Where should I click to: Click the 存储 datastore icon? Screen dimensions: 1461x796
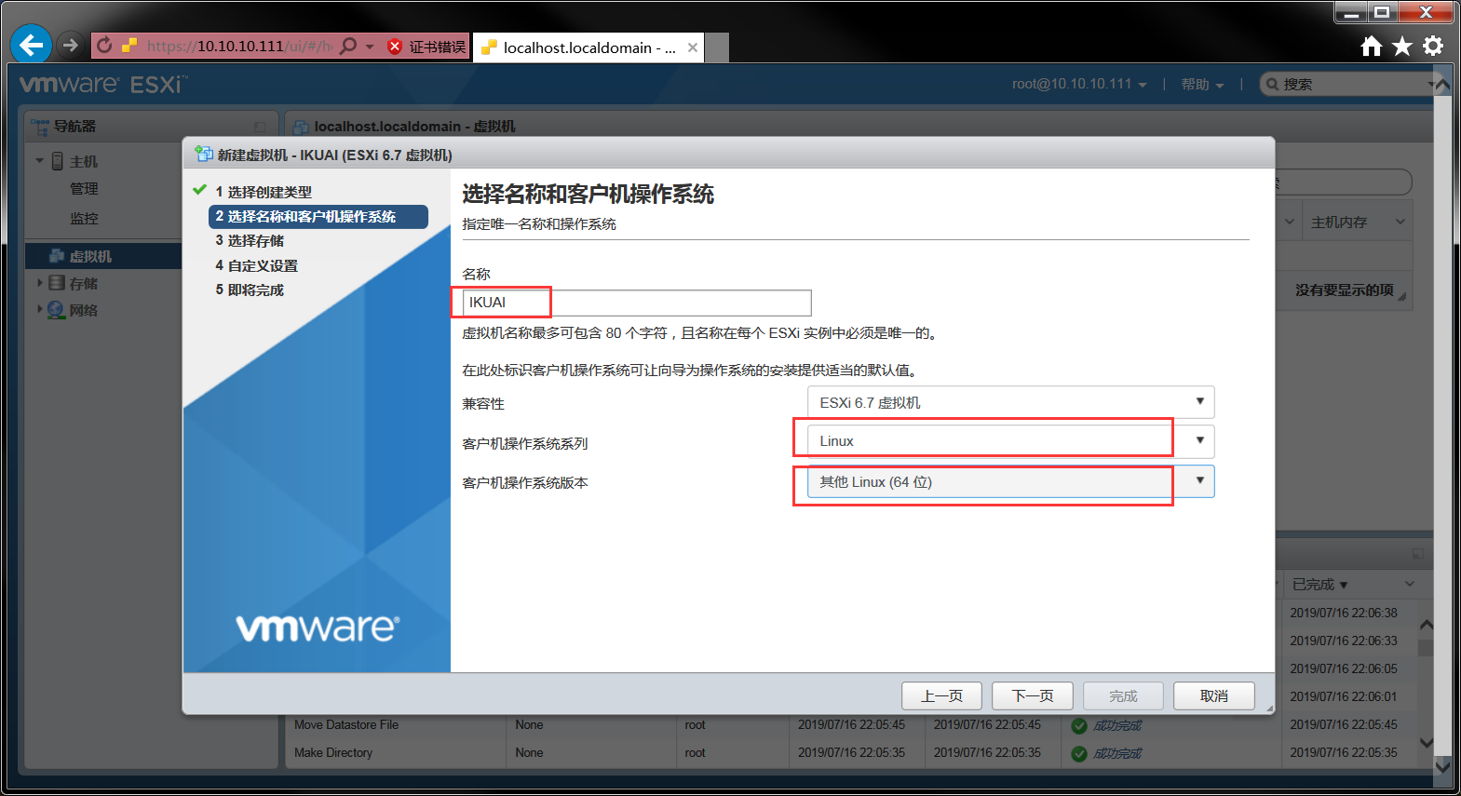(x=57, y=283)
